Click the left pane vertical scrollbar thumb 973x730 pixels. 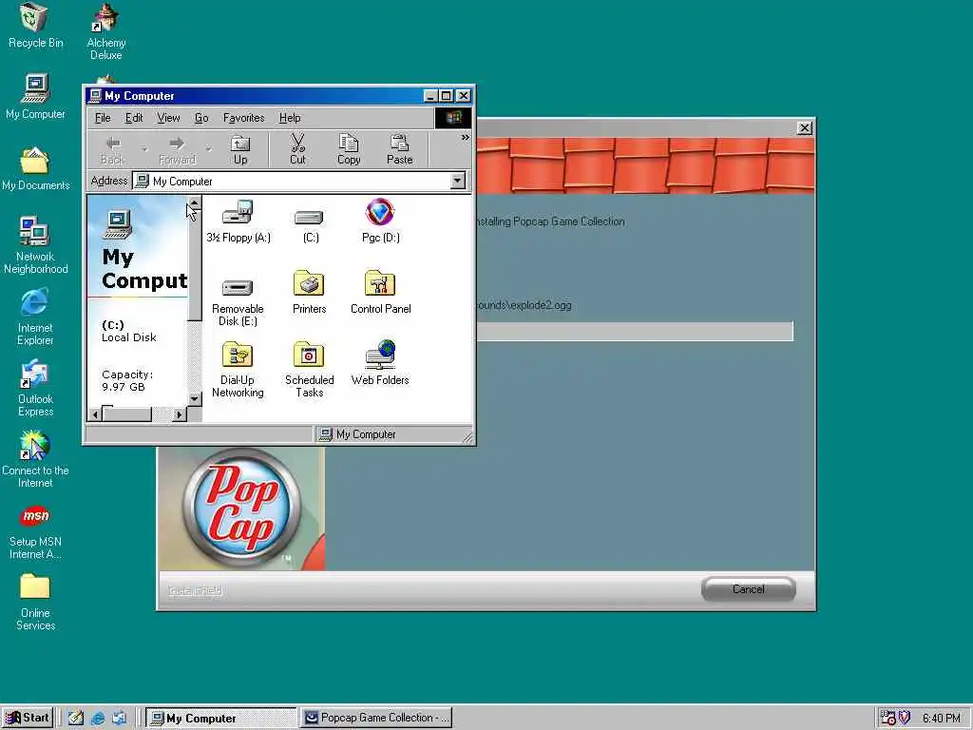[x=194, y=266]
